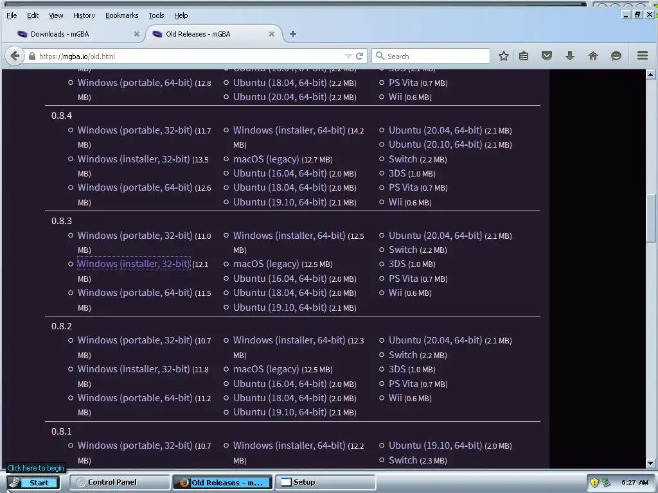The width and height of the screenshot is (658, 493).
Task: Download 0.8.3 Windows installer 64-bit
Action: pyautogui.click(x=289, y=236)
